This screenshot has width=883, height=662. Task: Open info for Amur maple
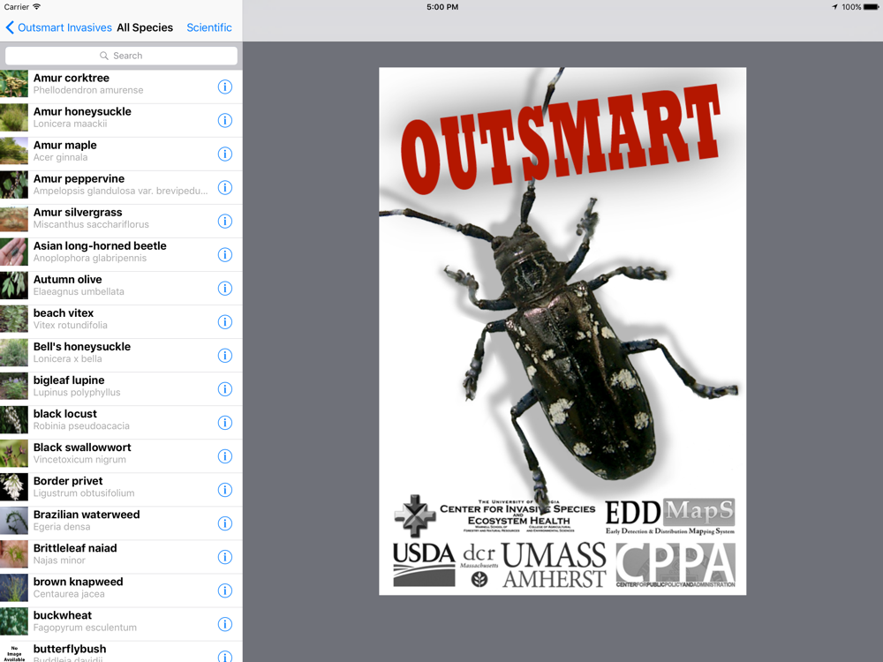[x=224, y=154]
